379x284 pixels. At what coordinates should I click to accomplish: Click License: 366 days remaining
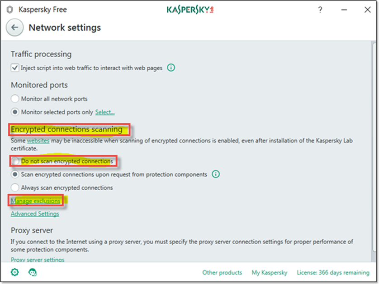click(333, 272)
